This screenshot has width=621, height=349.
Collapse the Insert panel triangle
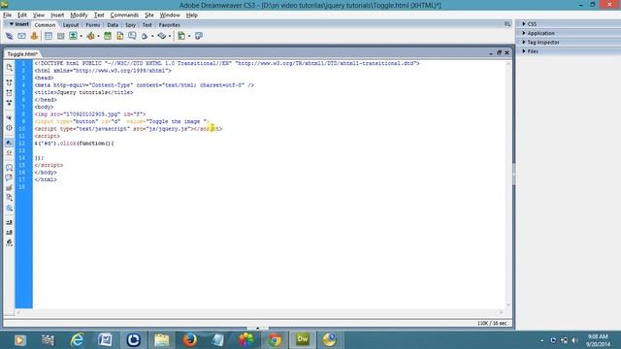click(12, 24)
